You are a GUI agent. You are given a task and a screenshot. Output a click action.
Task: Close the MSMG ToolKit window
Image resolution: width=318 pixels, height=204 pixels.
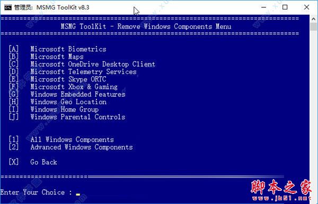[307, 7]
